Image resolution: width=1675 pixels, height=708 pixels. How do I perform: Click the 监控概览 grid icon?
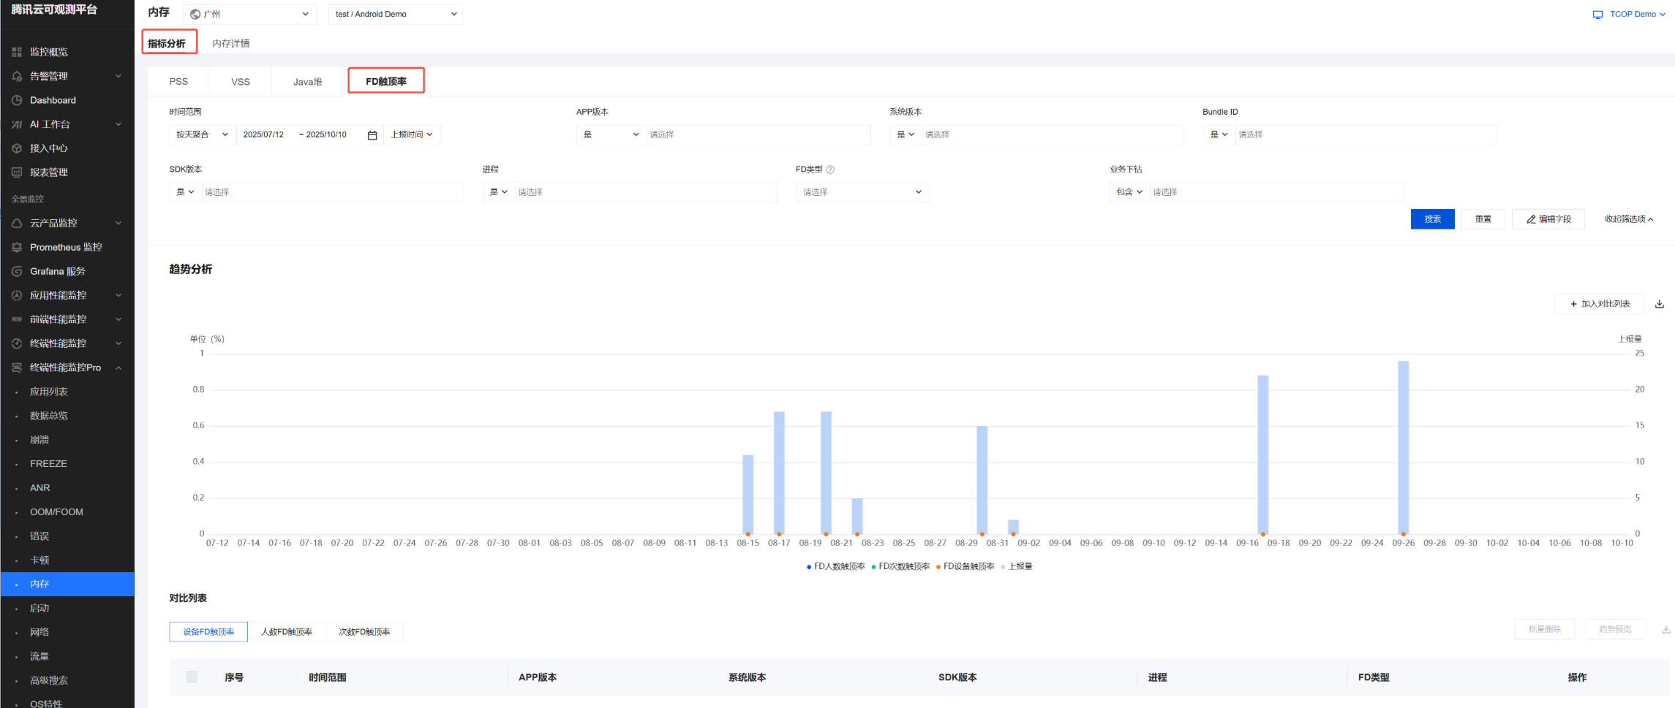coord(17,52)
